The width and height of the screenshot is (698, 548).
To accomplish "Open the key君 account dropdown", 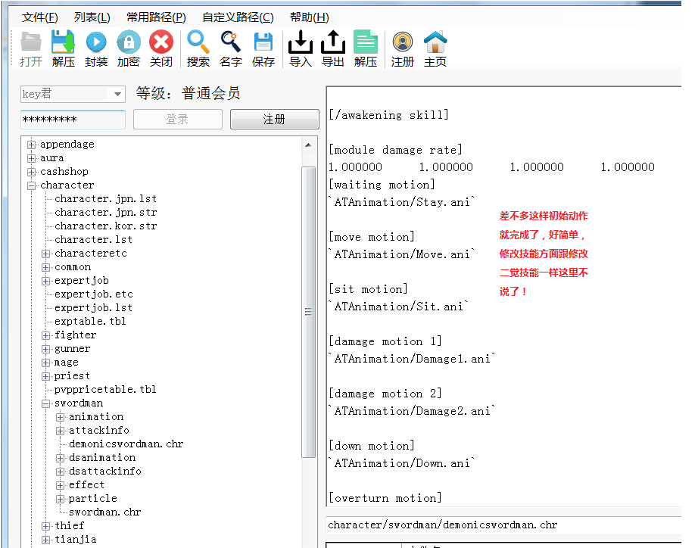I will point(117,95).
